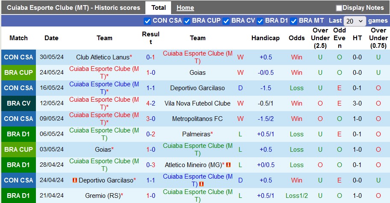The height and width of the screenshot is (203, 390).
Task: Open the Palmeiras team page
Action: click(x=196, y=134)
